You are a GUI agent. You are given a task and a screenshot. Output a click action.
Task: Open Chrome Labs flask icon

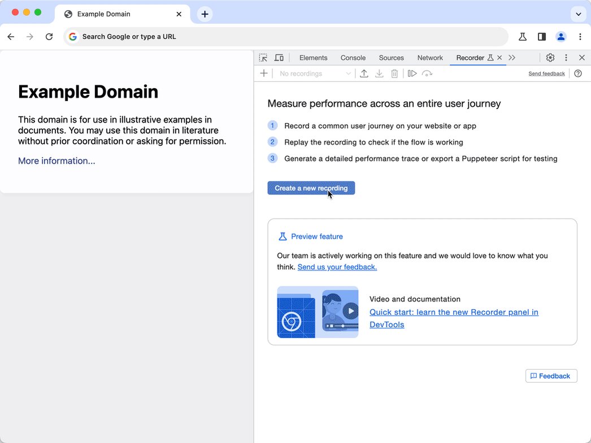pyautogui.click(x=523, y=37)
